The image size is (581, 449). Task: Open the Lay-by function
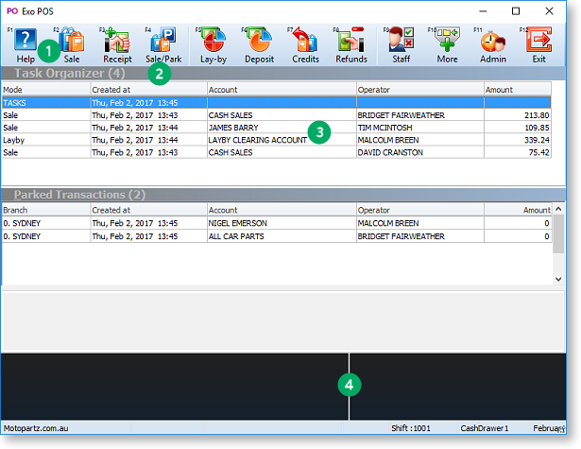[214, 43]
